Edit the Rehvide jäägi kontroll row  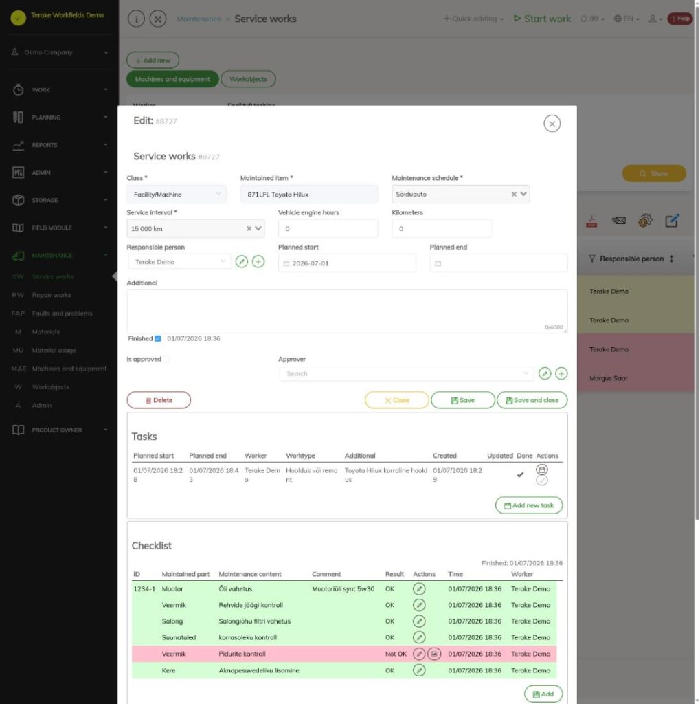(x=418, y=605)
